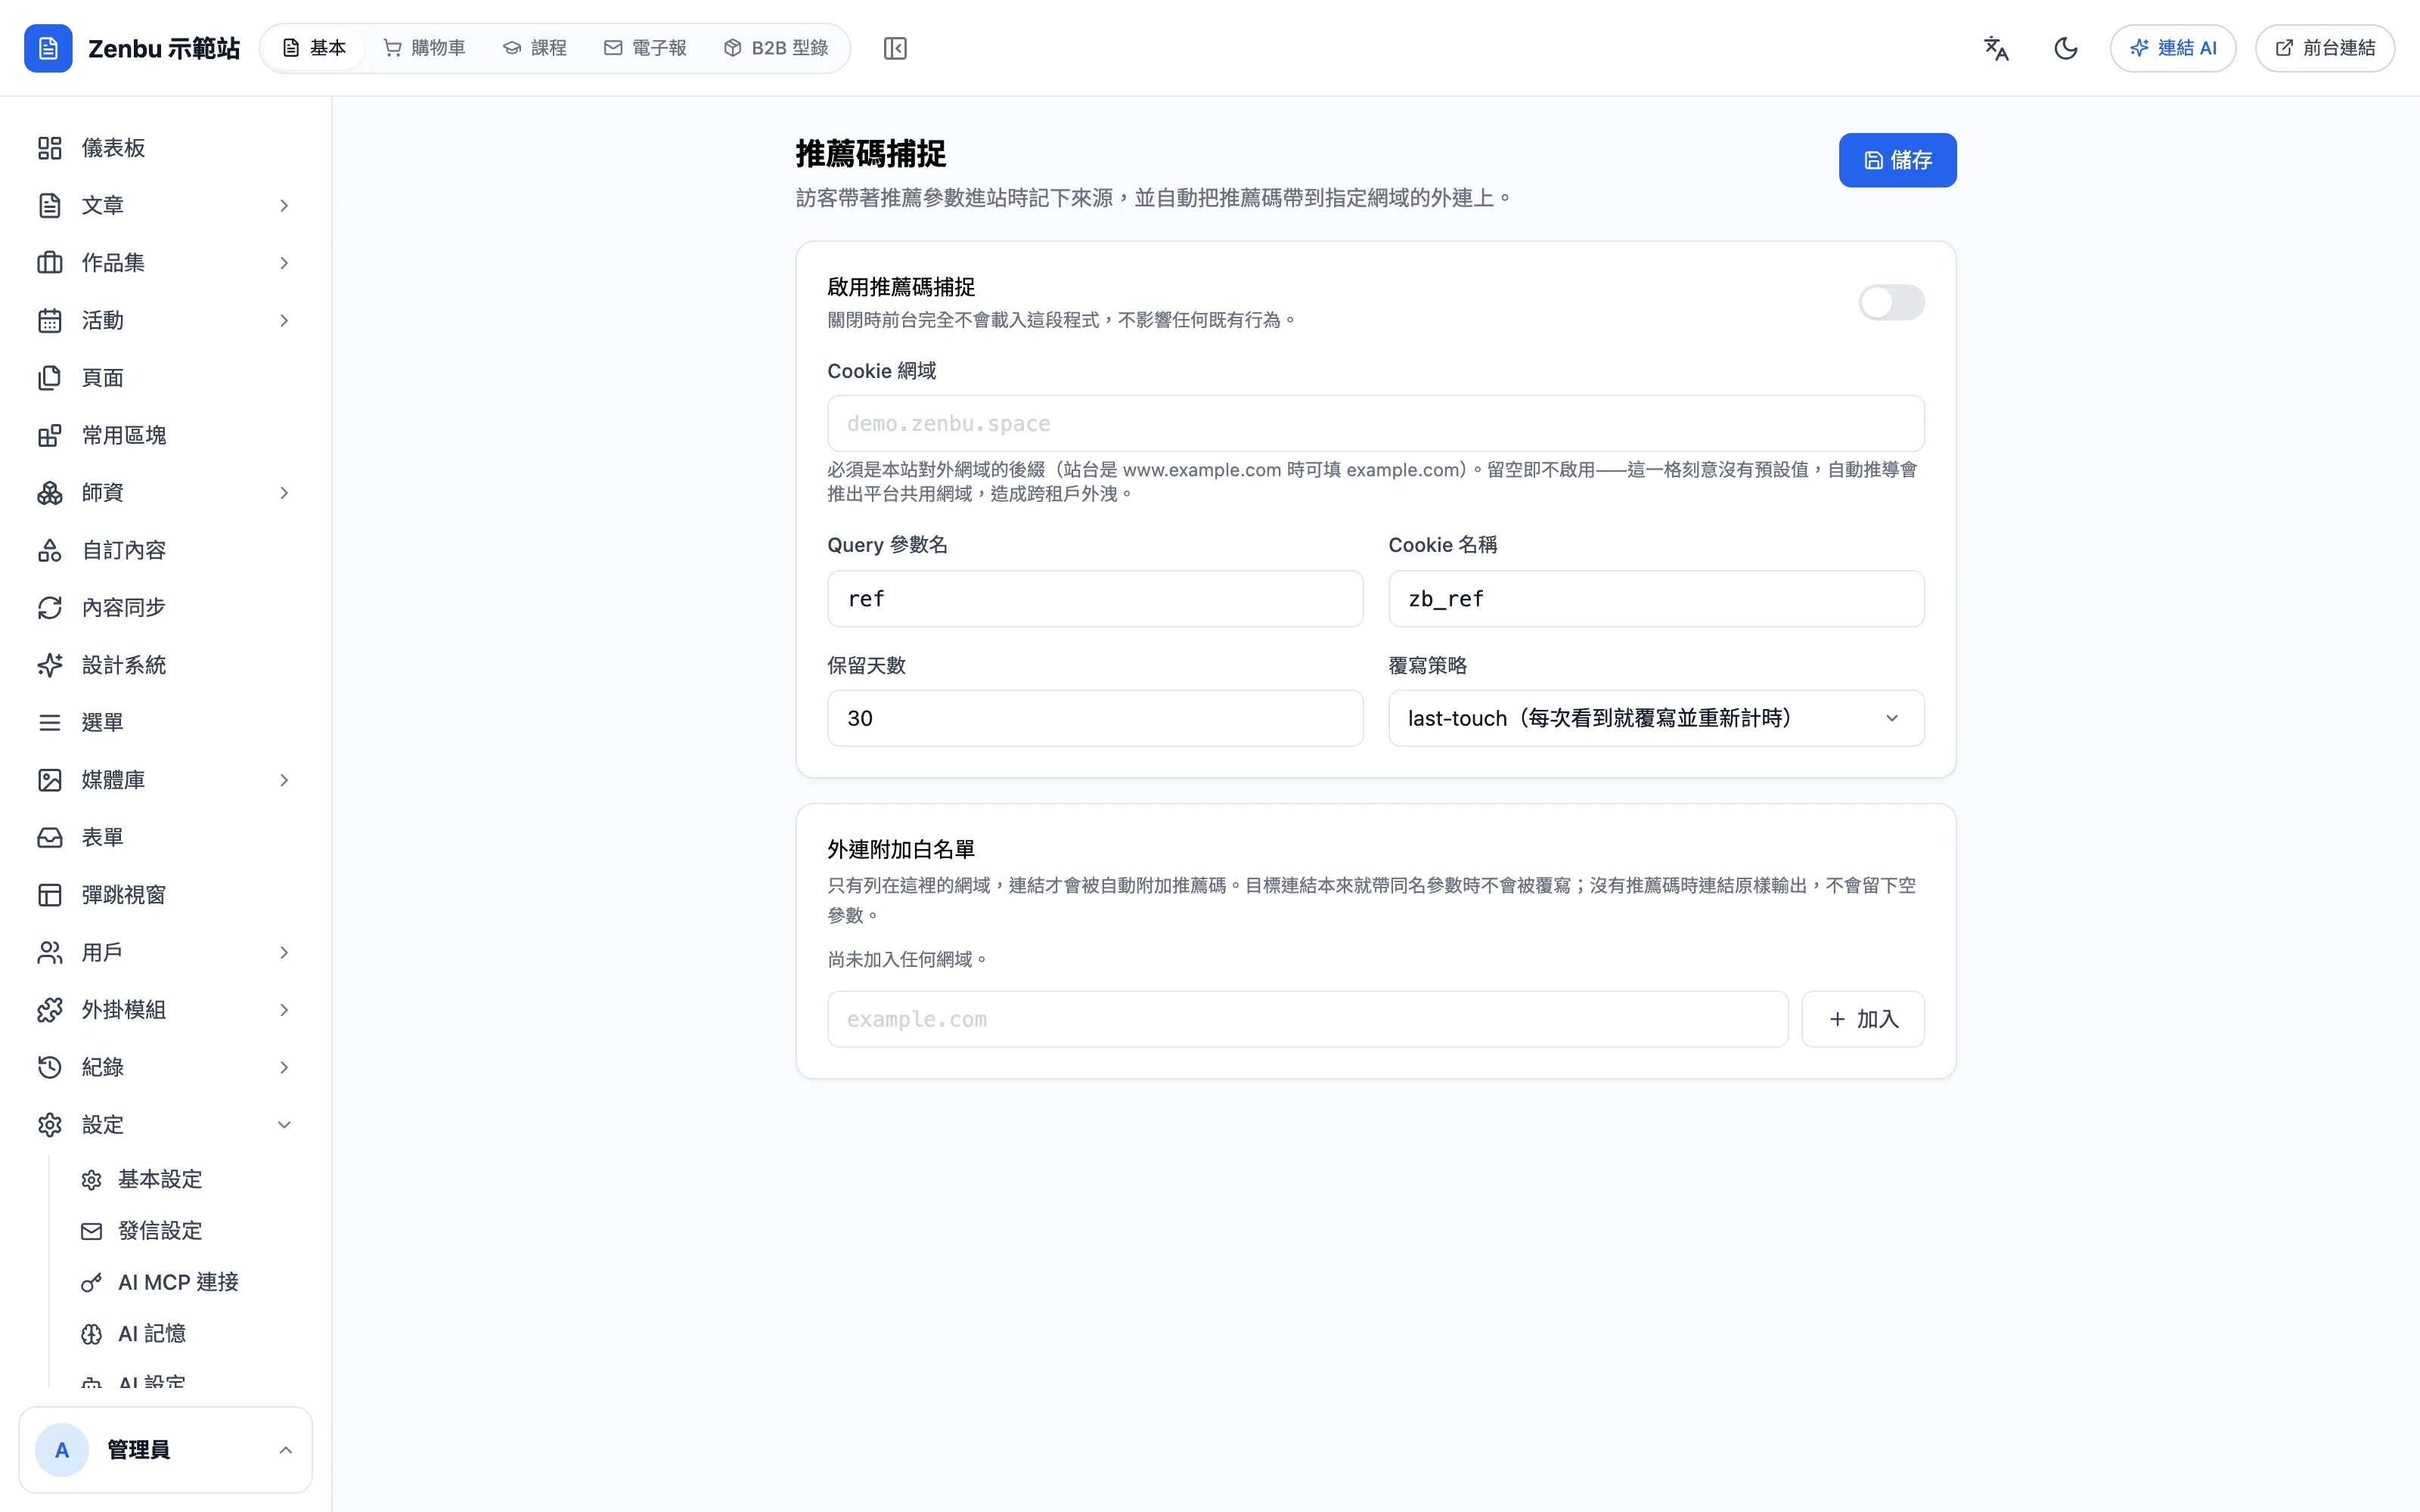Open AI 記憶 brain icon
Viewport: 2420px width, 1512px height.
pyautogui.click(x=92, y=1334)
